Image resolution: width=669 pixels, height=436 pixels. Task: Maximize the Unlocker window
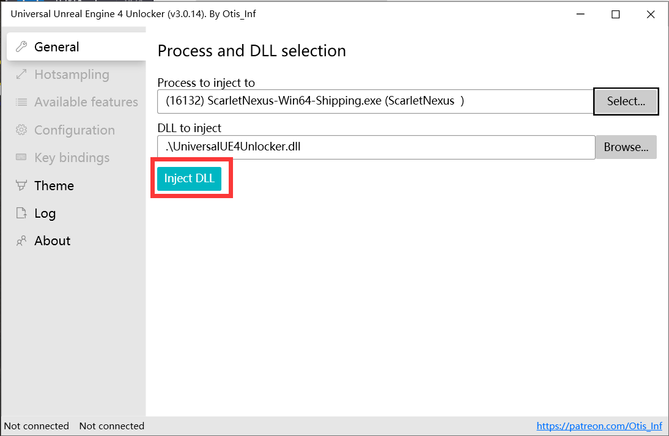click(x=616, y=14)
